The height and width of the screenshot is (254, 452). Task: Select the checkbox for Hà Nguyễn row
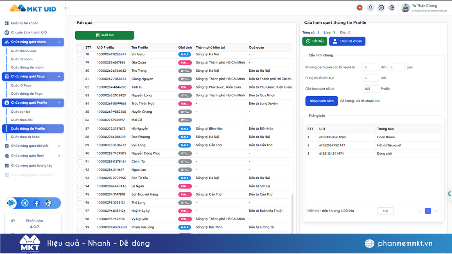[79, 129]
